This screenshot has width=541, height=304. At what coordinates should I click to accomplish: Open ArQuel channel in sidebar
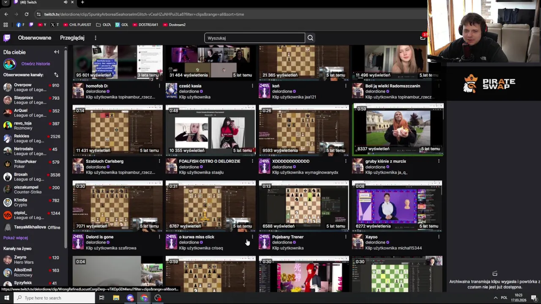pyautogui.click(x=33, y=113)
